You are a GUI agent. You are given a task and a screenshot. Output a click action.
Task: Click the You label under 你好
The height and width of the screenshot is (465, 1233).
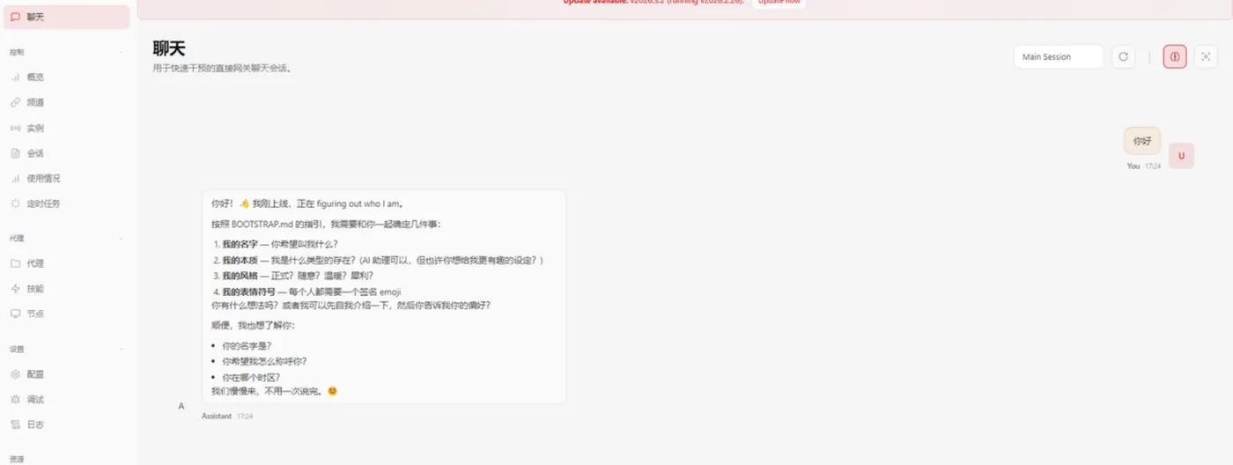click(1133, 166)
